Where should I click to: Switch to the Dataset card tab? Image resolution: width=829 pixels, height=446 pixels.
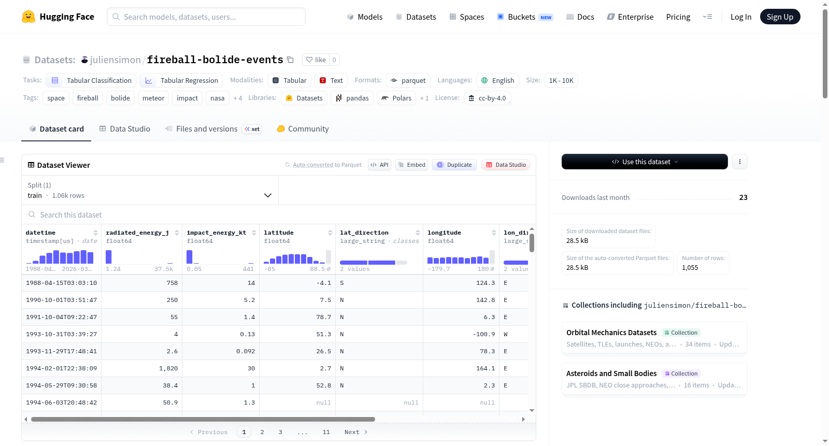pyautogui.click(x=56, y=129)
